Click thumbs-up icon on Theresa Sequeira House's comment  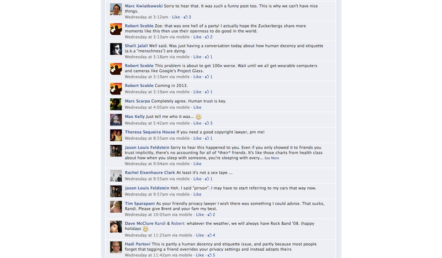[x=207, y=138]
